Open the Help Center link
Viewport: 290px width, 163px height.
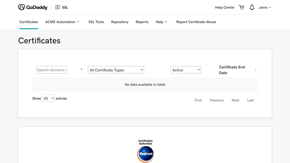click(x=225, y=7)
